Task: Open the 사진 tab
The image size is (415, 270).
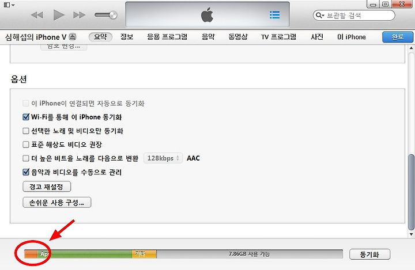Action: coord(317,37)
